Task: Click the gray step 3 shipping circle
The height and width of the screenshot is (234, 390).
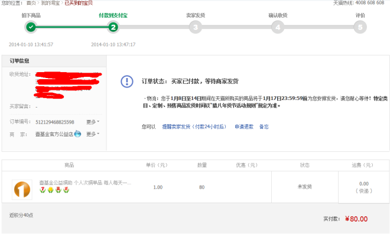Action: point(196,27)
